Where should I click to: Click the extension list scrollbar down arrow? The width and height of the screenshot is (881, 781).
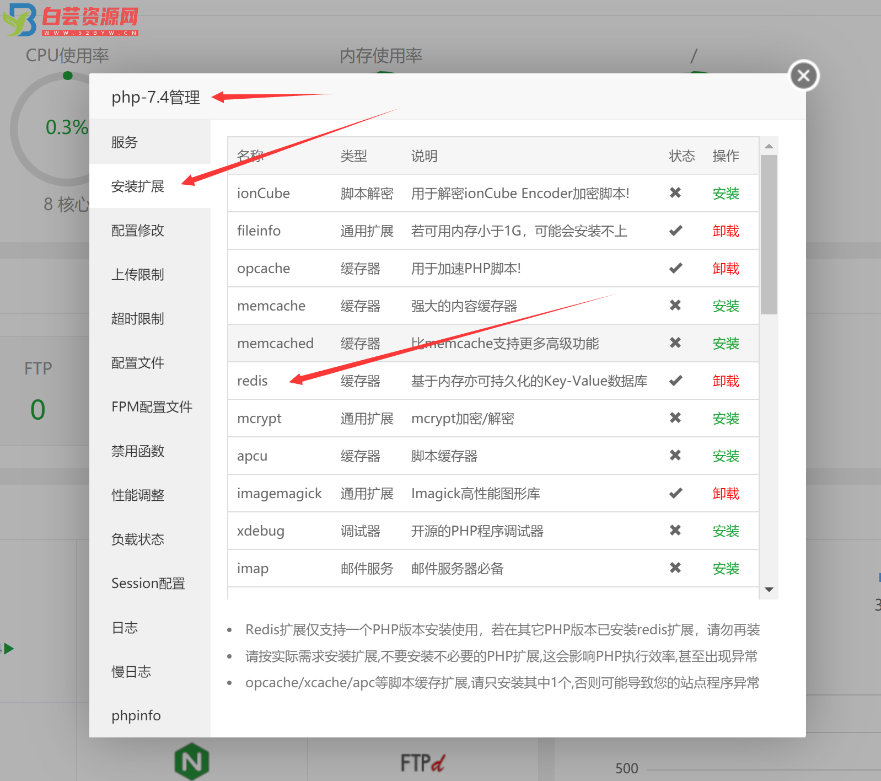(x=769, y=590)
